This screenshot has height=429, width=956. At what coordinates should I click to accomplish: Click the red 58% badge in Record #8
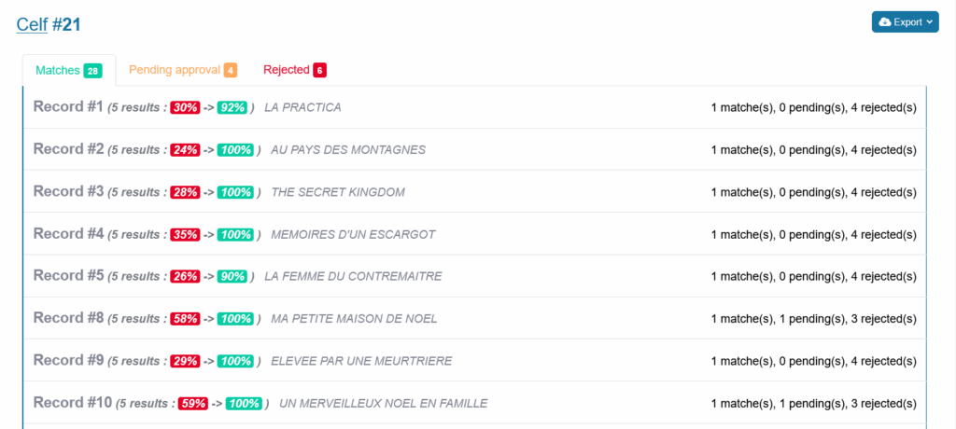[x=185, y=319]
